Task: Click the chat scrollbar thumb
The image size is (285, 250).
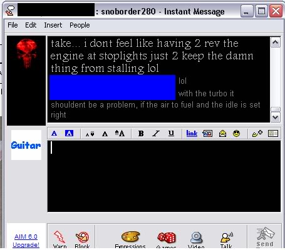Action: point(276,109)
